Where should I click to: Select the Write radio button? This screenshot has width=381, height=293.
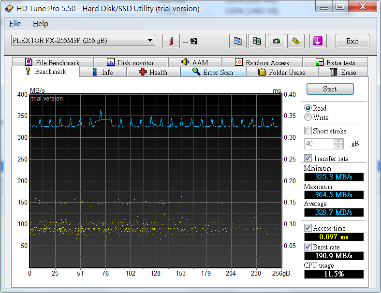tap(308, 117)
